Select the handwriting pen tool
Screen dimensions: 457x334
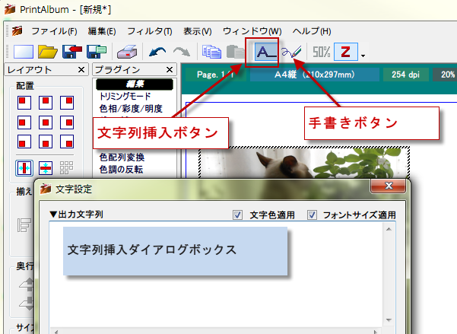292,52
